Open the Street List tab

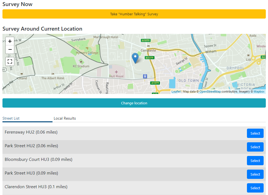(x=11, y=118)
